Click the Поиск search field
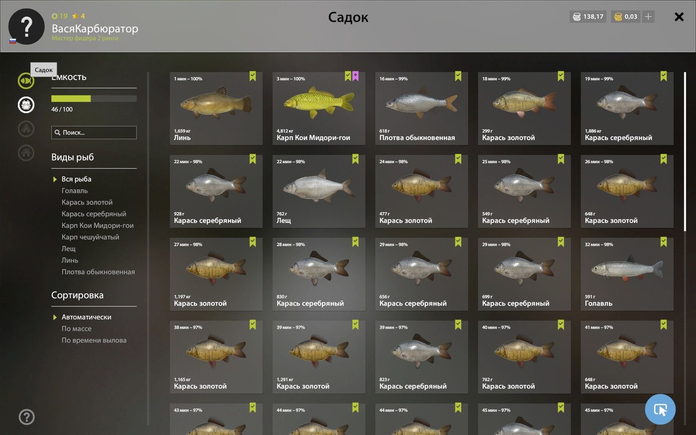 pyautogui.click(x=94, y=132)
